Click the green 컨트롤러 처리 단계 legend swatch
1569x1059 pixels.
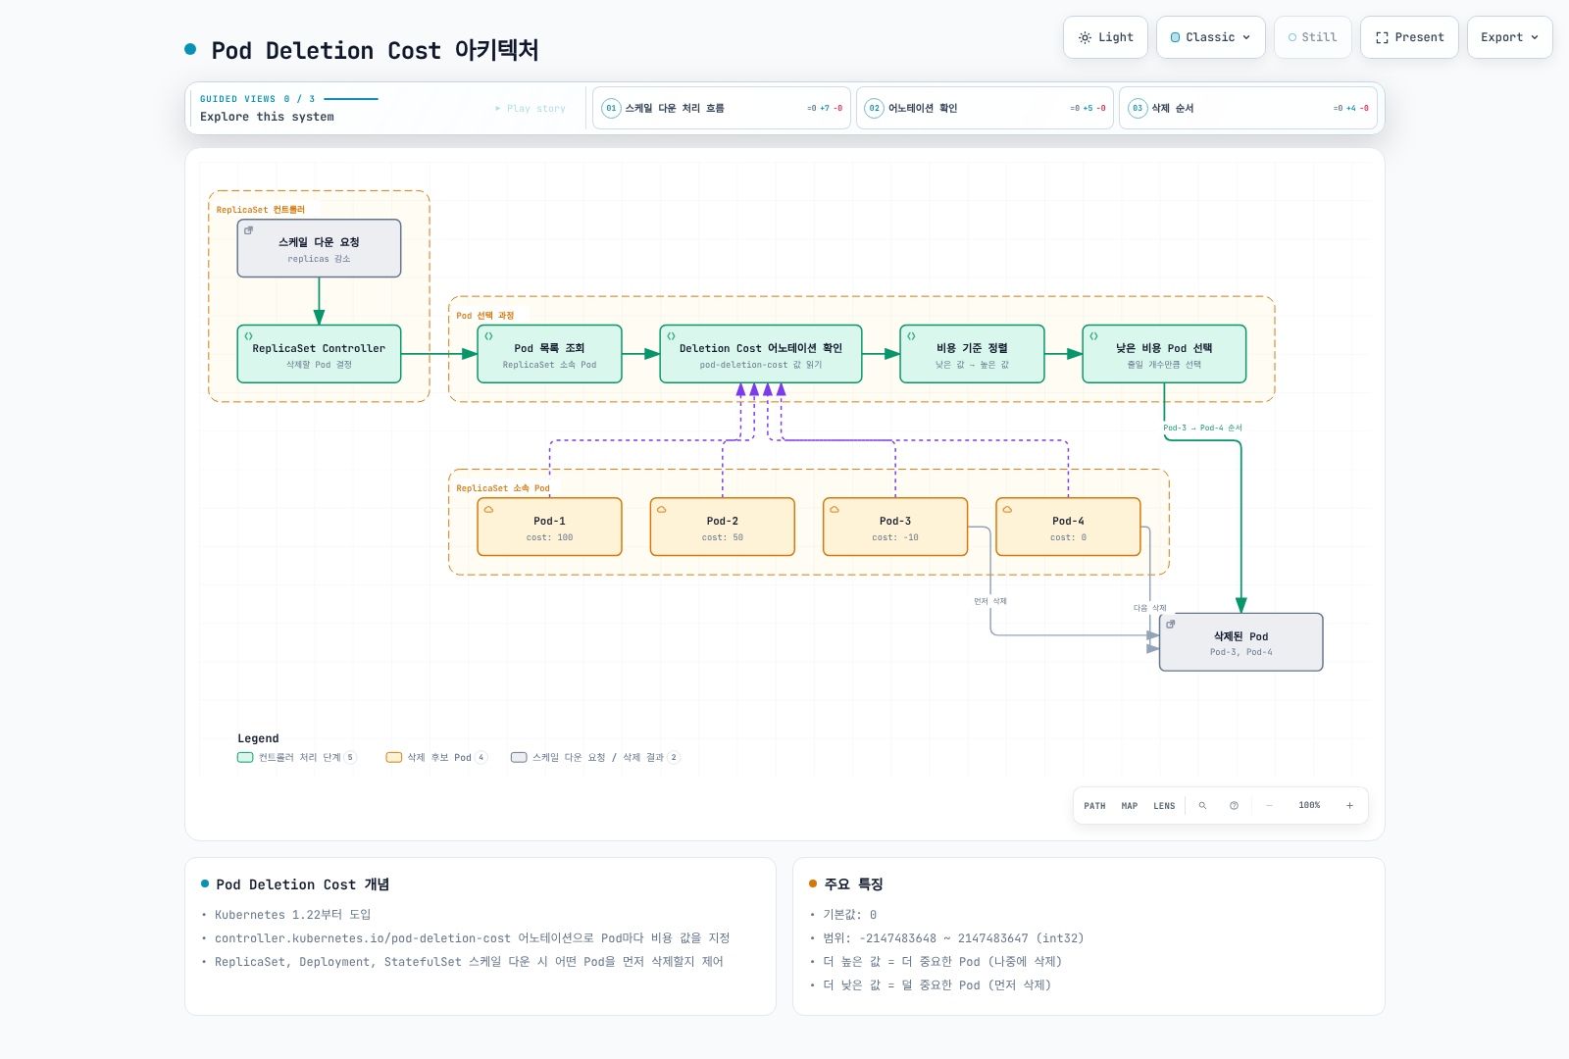point(245,757)
